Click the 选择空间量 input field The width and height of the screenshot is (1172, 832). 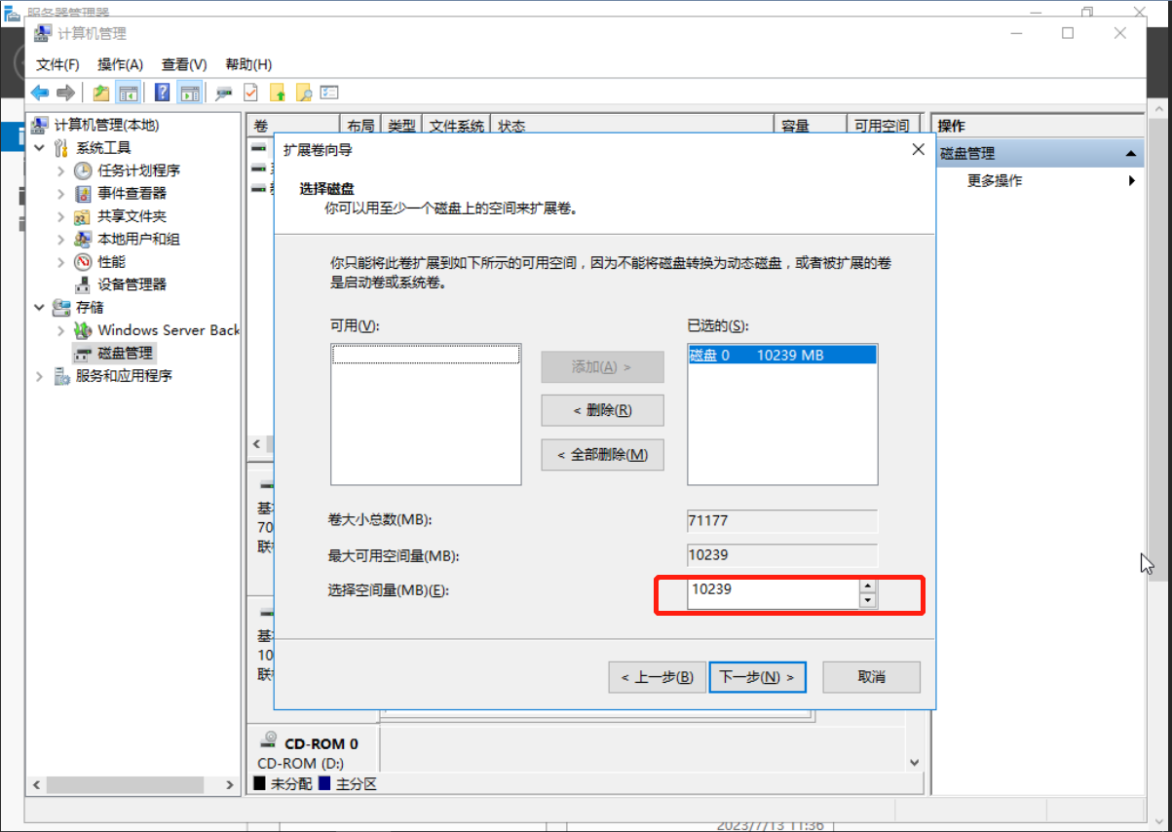point(773,593)
